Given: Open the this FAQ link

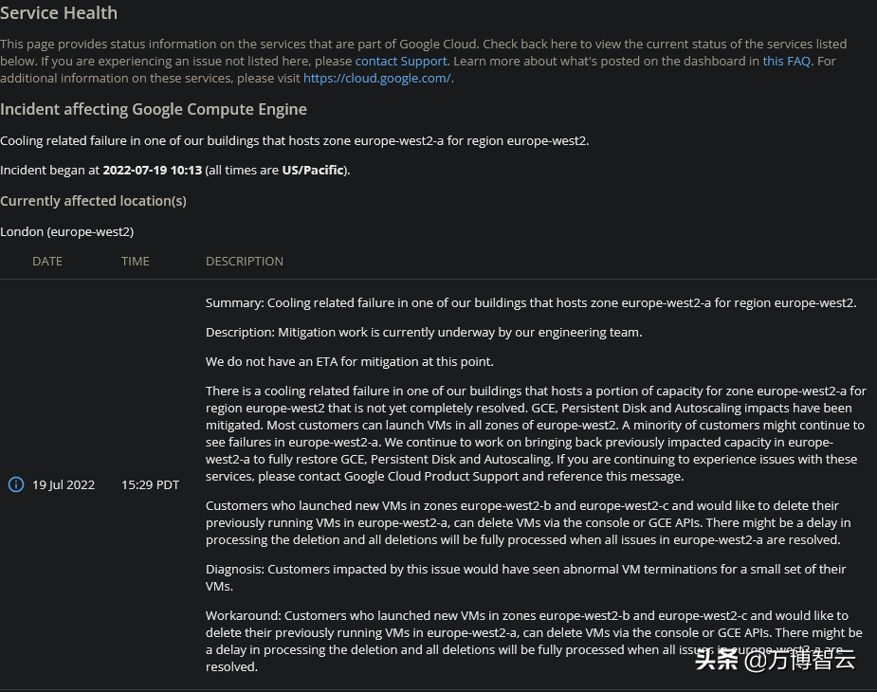Looking at the screenshot, I should [x=786, y=61].
